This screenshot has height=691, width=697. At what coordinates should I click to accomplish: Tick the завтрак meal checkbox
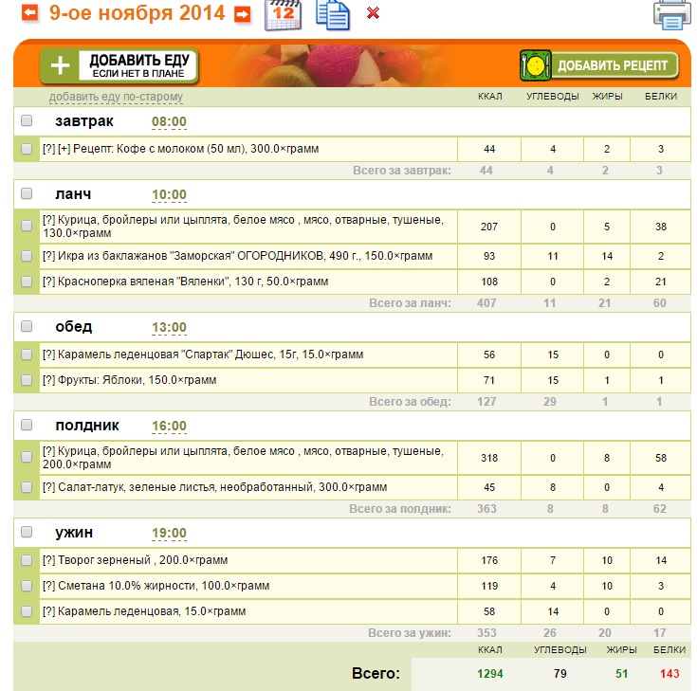coord(27,121)
